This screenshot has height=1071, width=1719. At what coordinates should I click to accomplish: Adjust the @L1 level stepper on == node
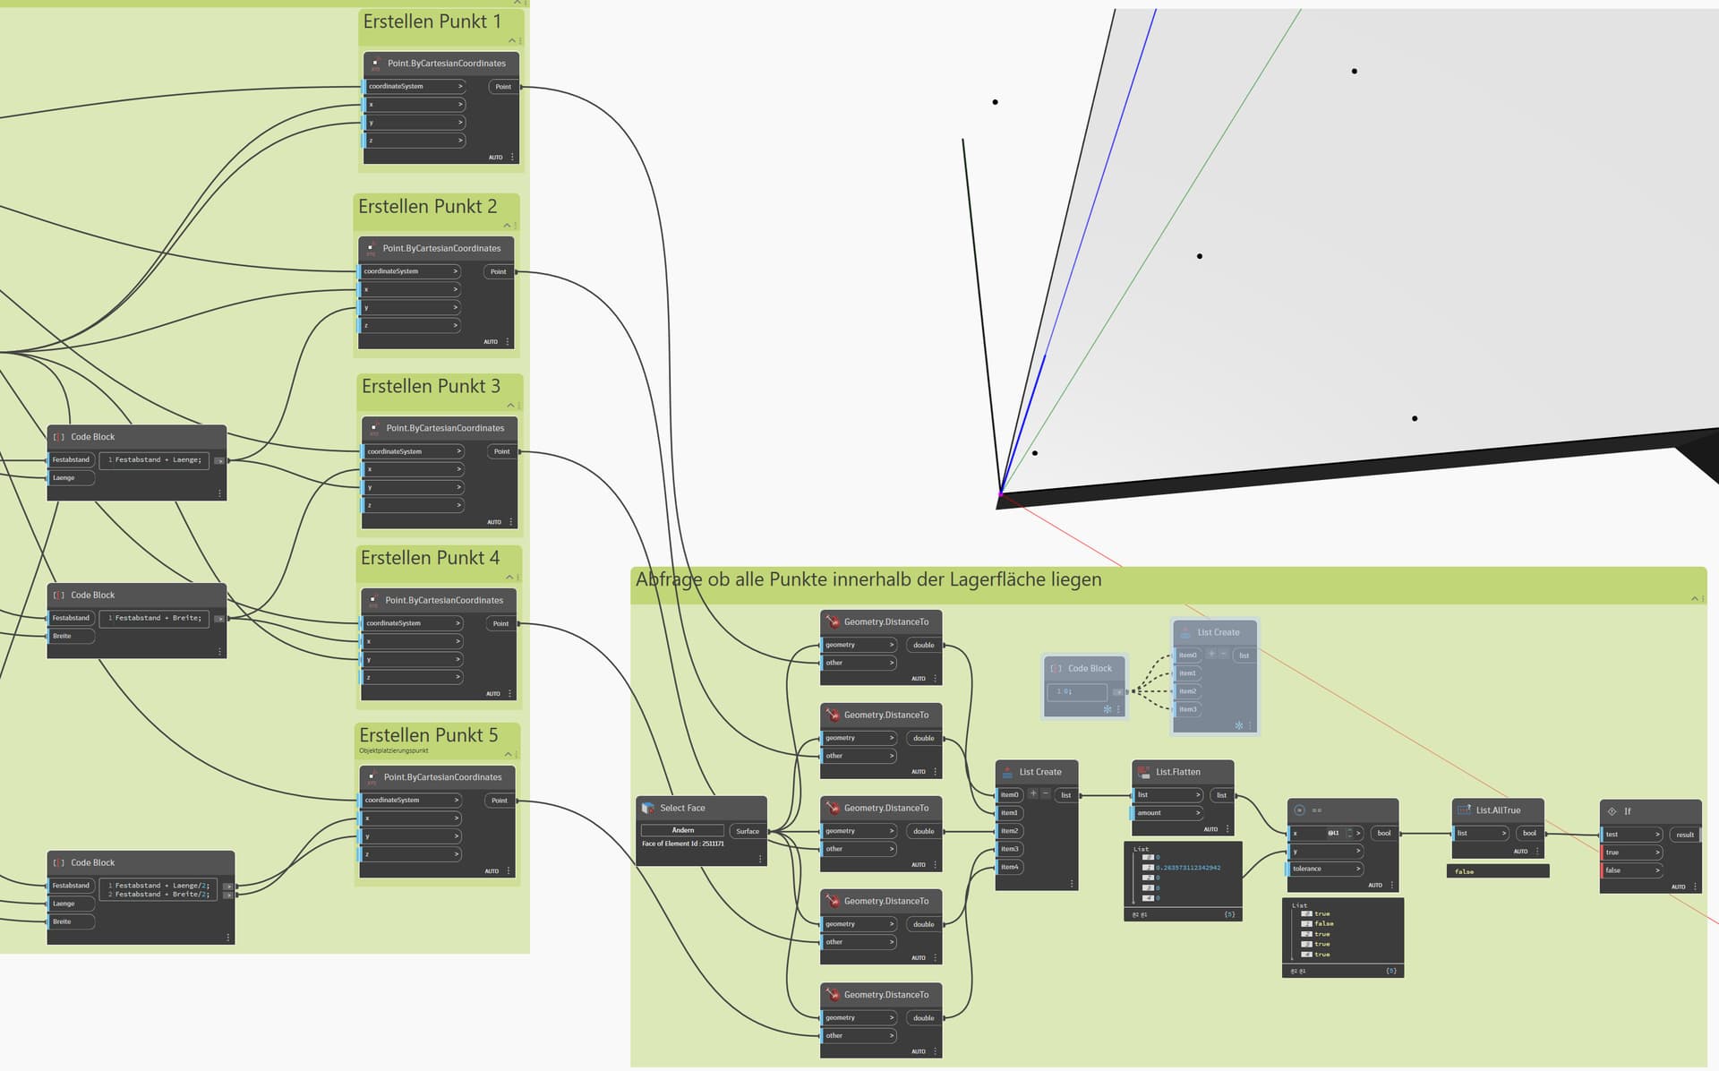tap(1348, 833)
